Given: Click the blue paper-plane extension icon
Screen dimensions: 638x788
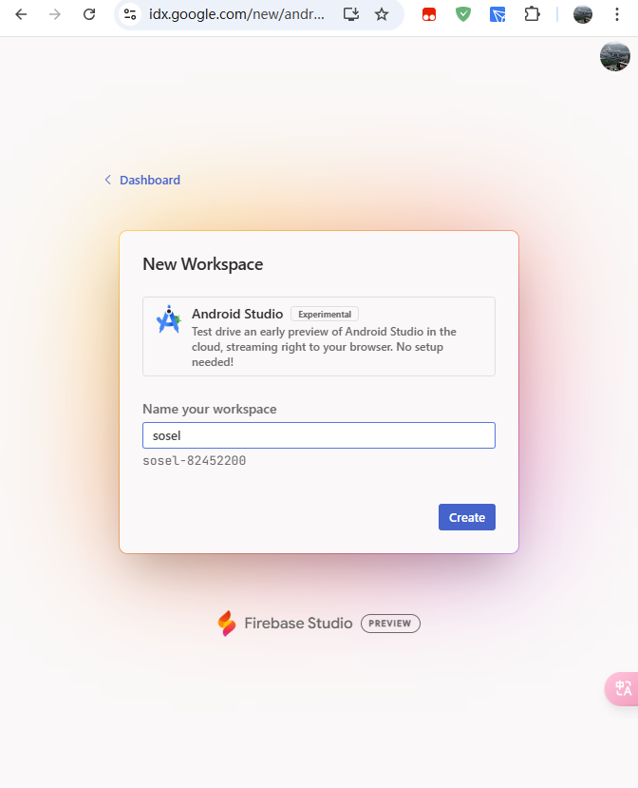Looking at the screenshot, I should (x=497, y=14).
